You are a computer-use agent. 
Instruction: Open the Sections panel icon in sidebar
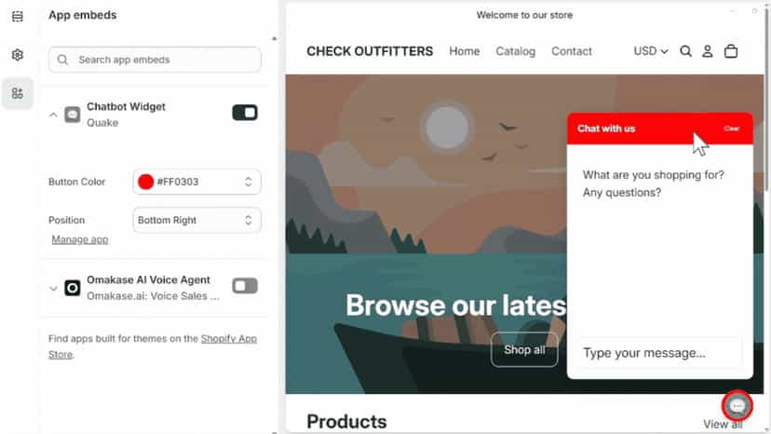17,16
